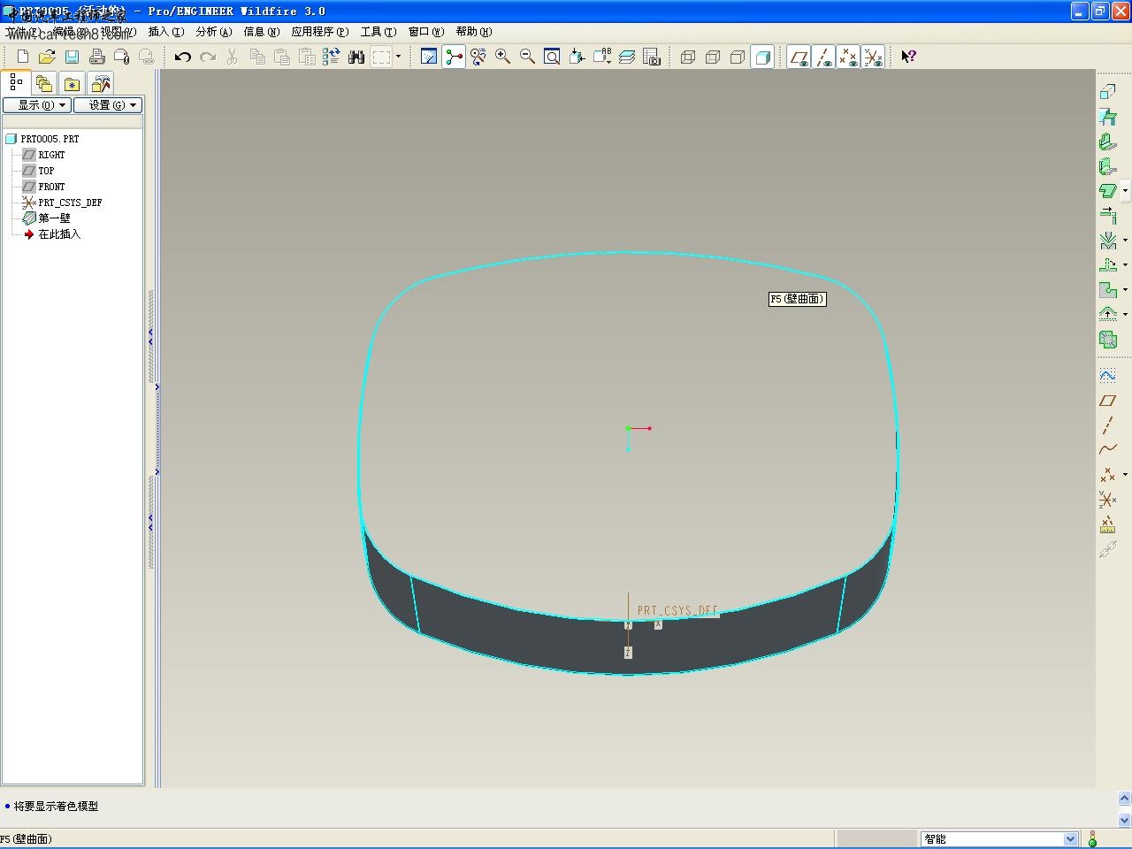This screenshot has height=849, width=1132.
Task: Open the 智能 selection filter combo box
Action: pos(999,838)
